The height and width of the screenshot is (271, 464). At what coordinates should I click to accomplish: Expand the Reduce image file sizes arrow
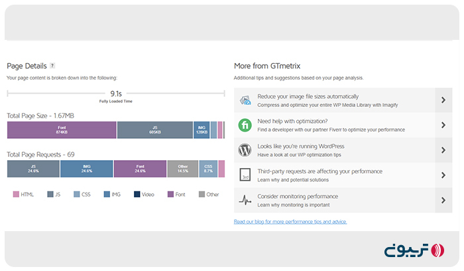[443, 100]
